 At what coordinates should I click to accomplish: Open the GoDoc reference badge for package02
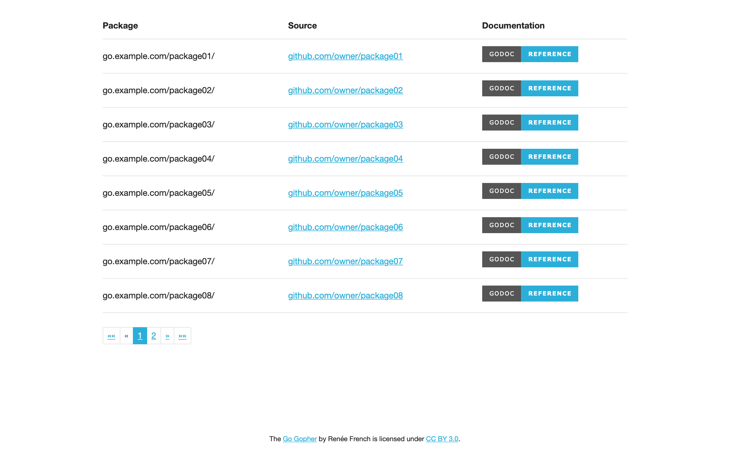pos(530,88)
